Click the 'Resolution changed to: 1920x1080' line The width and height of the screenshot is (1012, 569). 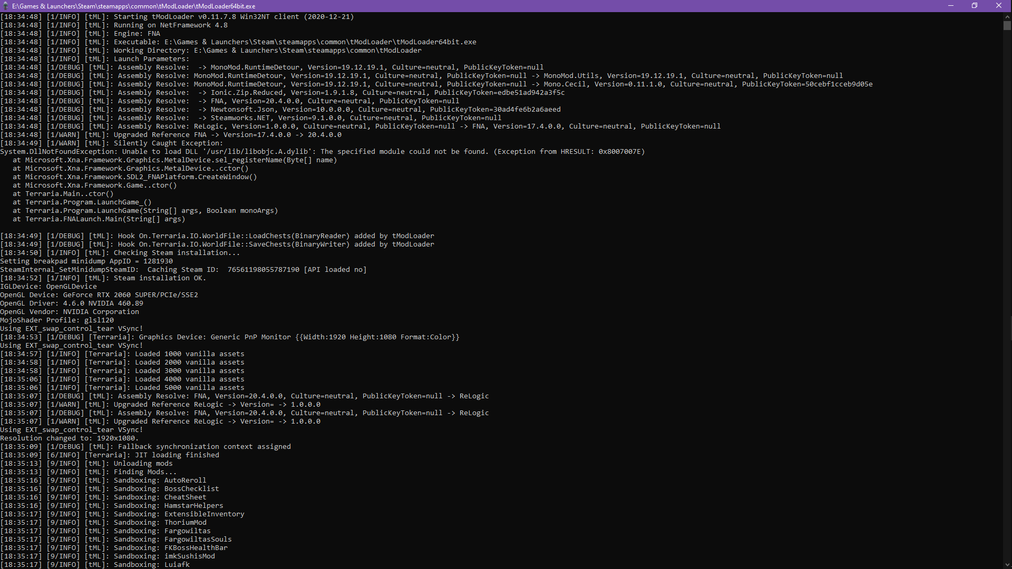69,438
